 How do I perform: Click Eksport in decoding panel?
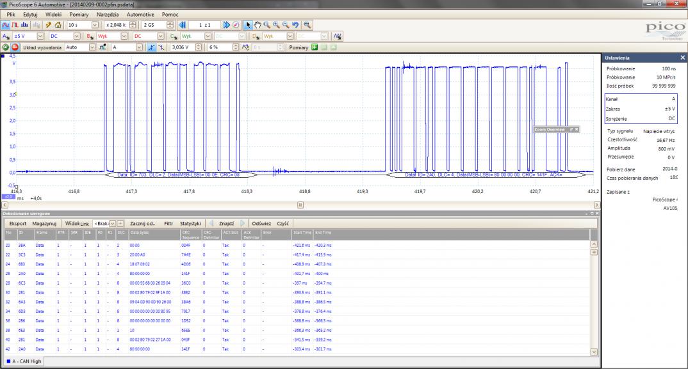[17, 223]
